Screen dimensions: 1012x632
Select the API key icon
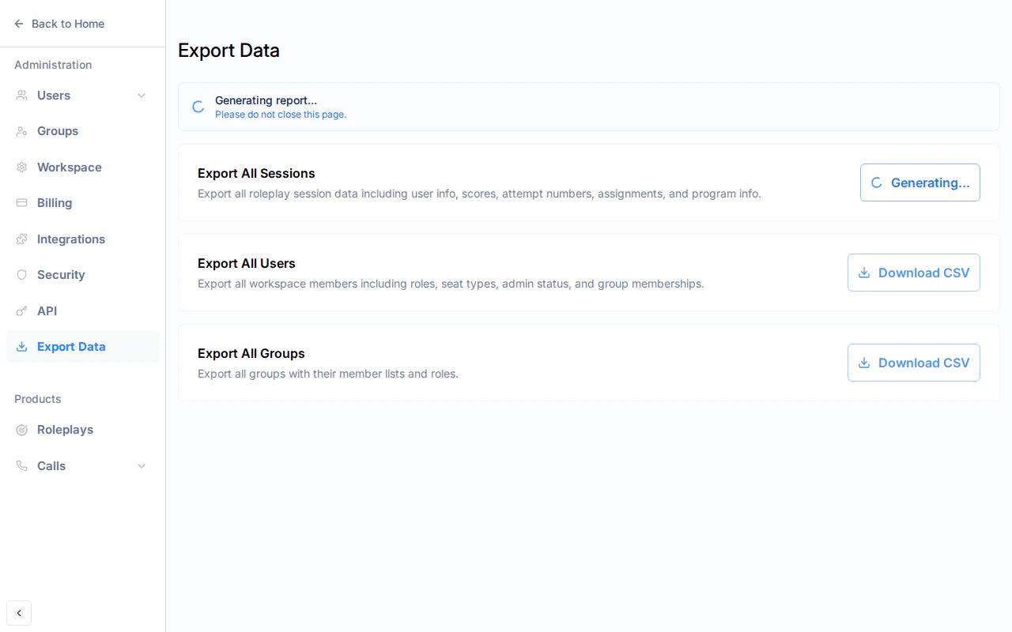(x=21, y=310)
